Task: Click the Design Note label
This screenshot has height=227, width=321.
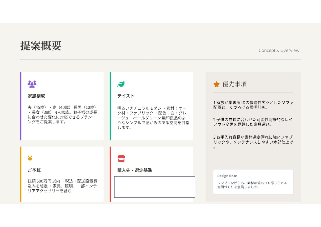Action: click(227, 176)
